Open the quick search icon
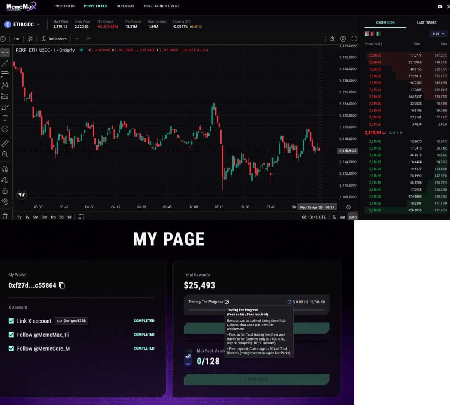Image resolution: width=450 pixels, height=405 pixels. (332, 39)
